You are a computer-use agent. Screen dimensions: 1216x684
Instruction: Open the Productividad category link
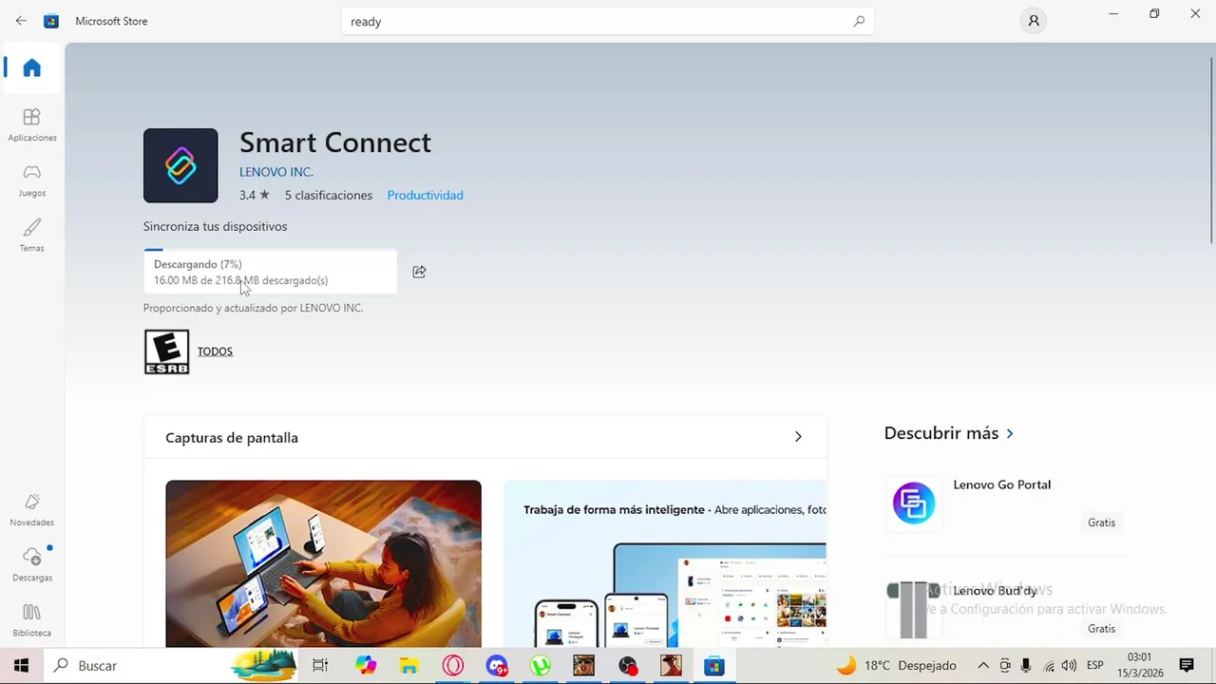click(425, 195)
